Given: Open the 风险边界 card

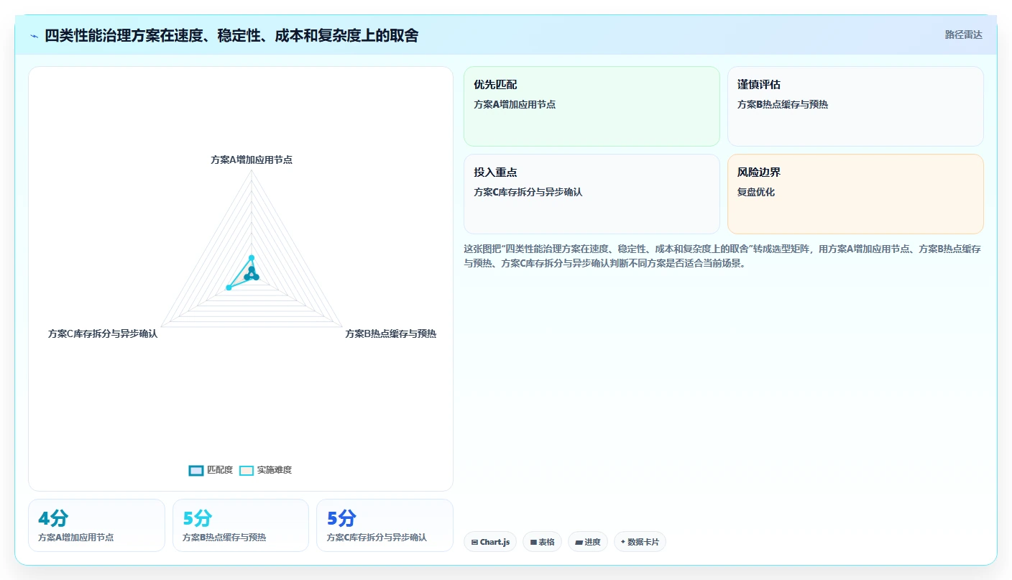Looking at the screenshot, I should [855, 194].
